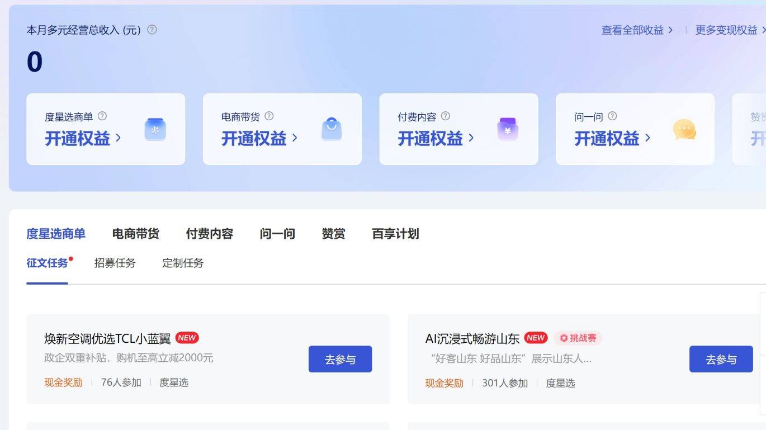The height and width of the screenshot is (430, 766).
Task: Select 征文任务 sub-tab
Action: coord(47,263)
